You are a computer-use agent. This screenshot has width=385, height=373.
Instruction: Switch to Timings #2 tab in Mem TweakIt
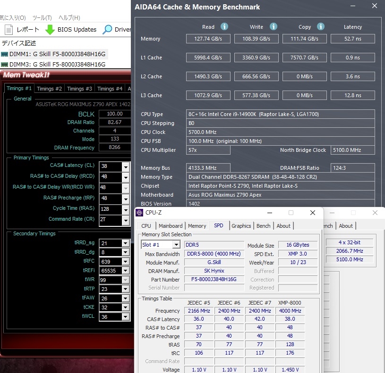point(49,88)
